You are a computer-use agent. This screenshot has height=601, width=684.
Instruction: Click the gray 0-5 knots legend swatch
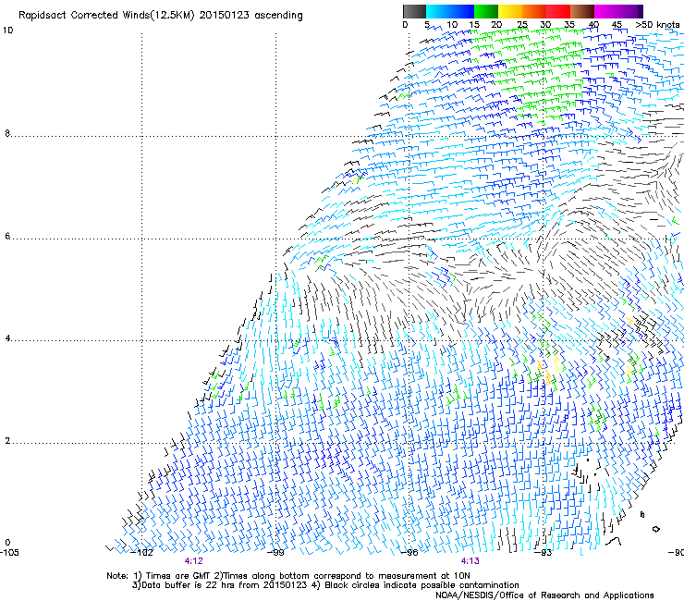pyautogui.click(x=414, y=11)
